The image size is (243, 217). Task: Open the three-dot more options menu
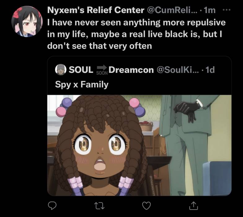click(226, 10)
